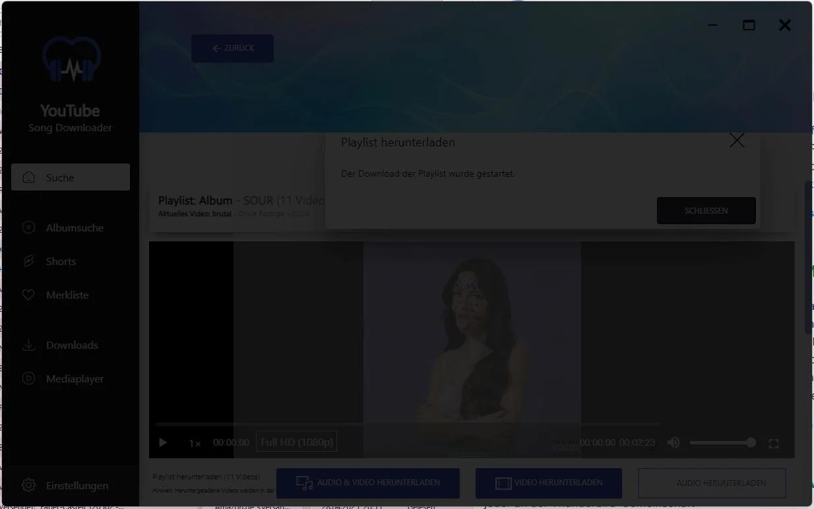
Task: Mute the player via speaker icon
Action: [673, 442]
